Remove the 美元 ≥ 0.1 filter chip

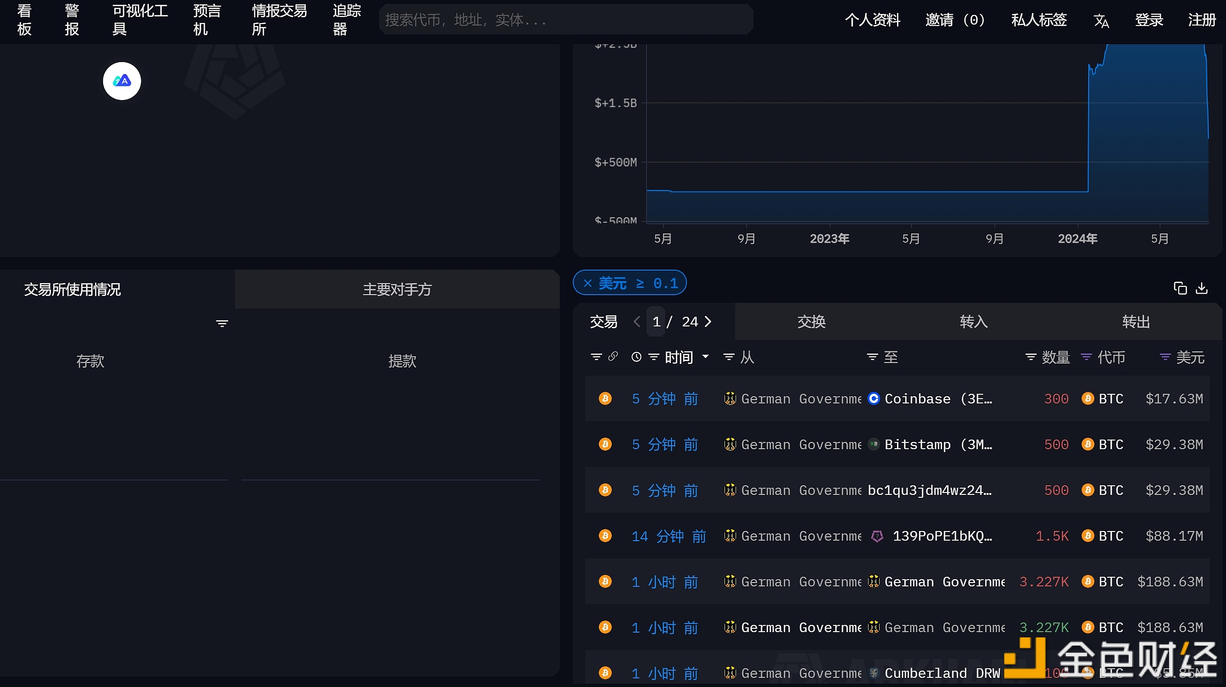(588, 283)
